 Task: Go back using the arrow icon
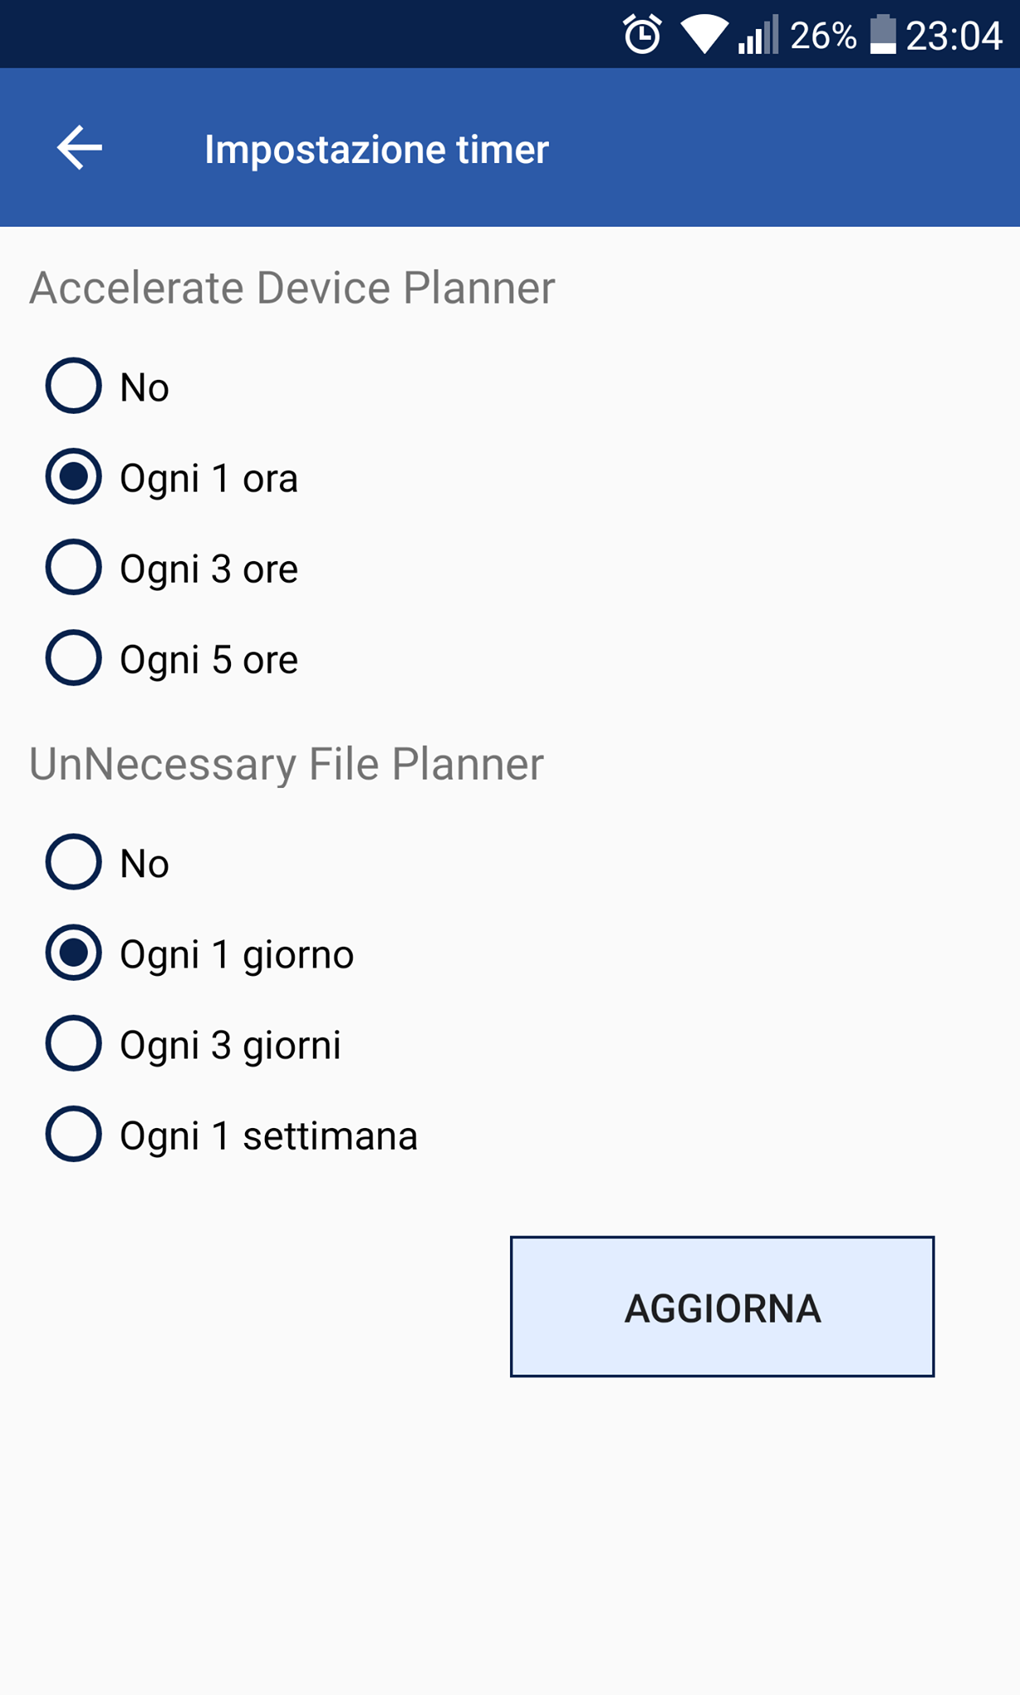point(79,148)
